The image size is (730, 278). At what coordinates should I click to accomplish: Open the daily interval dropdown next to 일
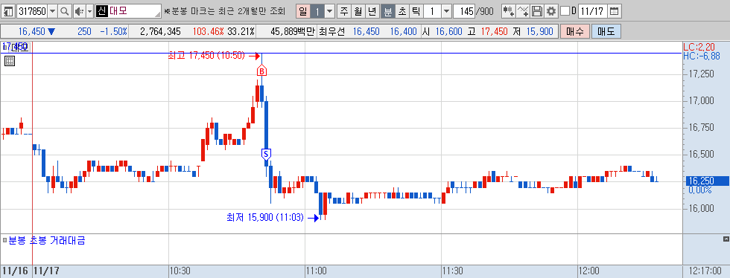[329, 11]
